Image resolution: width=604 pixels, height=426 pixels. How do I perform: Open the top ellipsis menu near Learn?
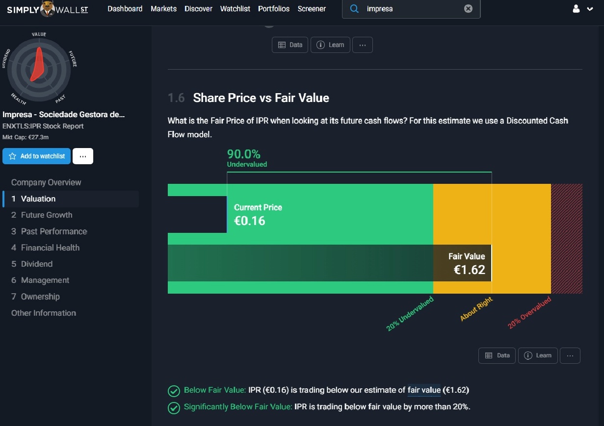point(363,45)
